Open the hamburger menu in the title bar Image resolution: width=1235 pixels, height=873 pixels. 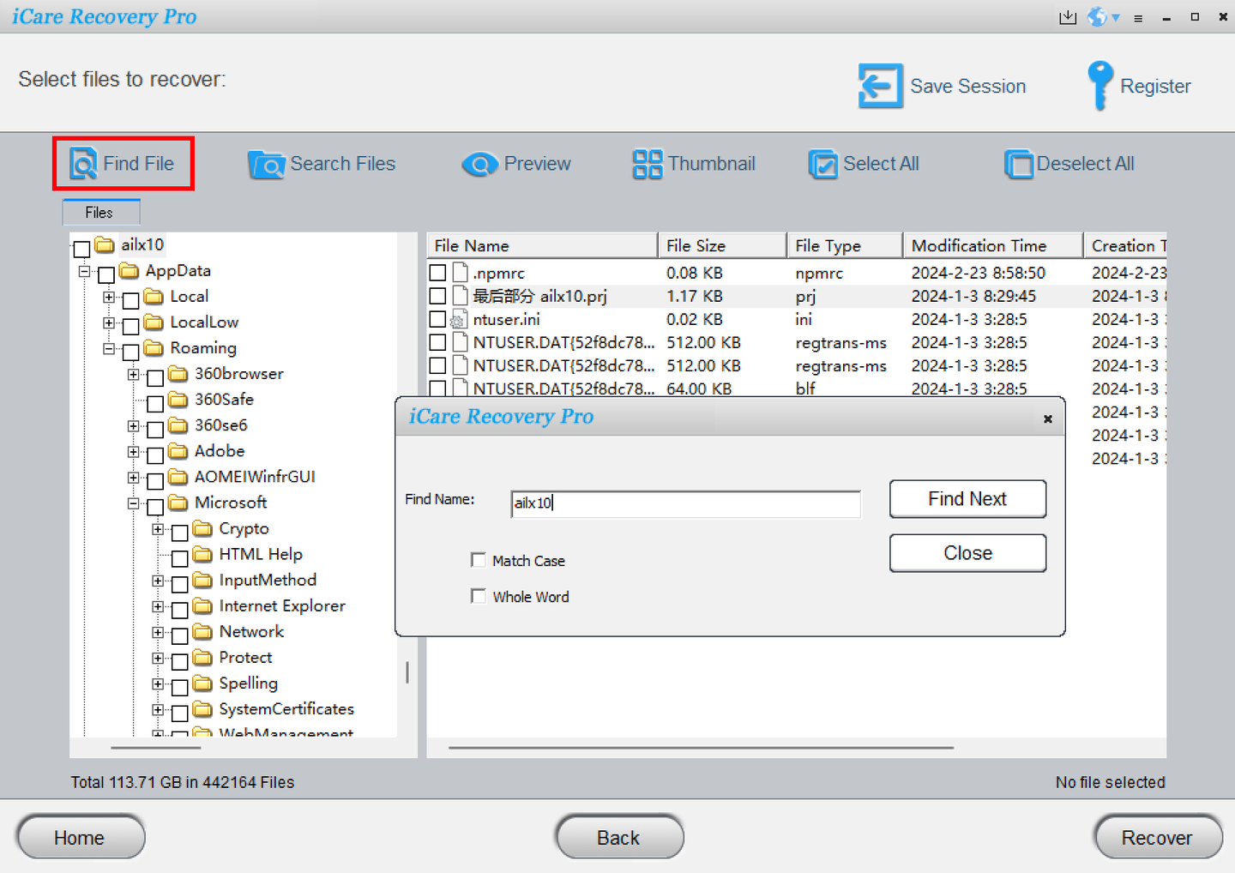(x=1138, y=16)
